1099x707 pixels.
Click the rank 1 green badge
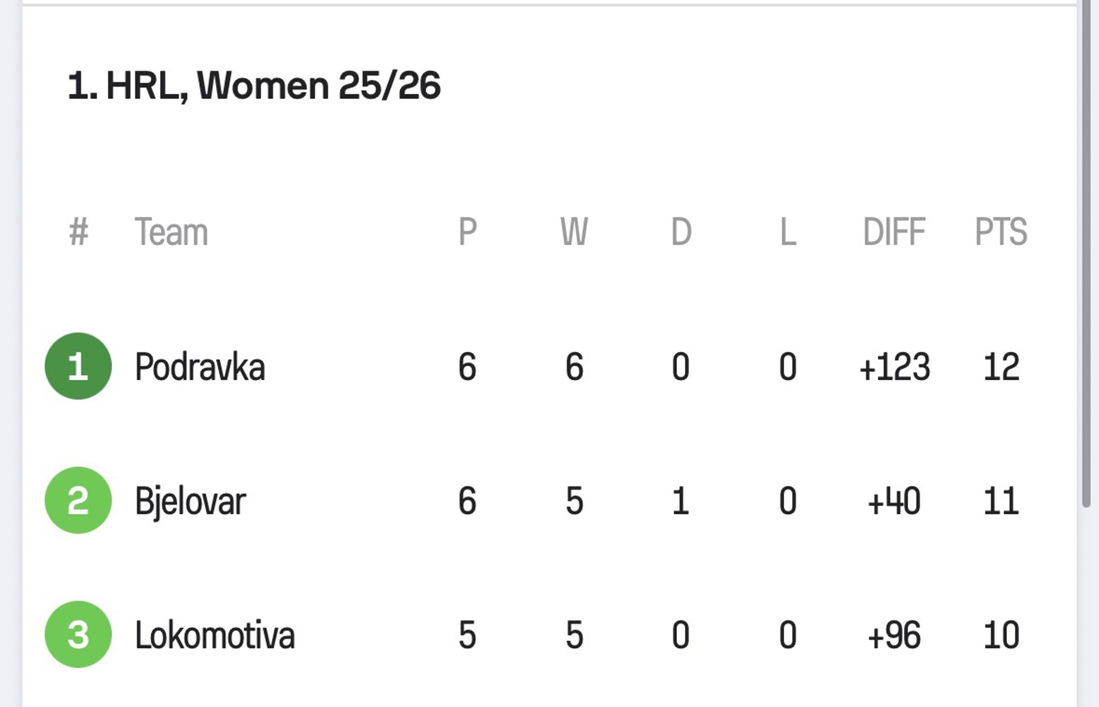coord(78,366)
